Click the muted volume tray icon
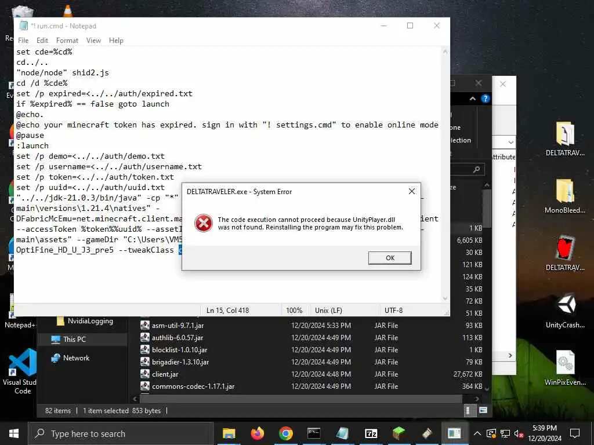Screen dimensions: 594x445 pyautogui.click(x=519, y=433)
